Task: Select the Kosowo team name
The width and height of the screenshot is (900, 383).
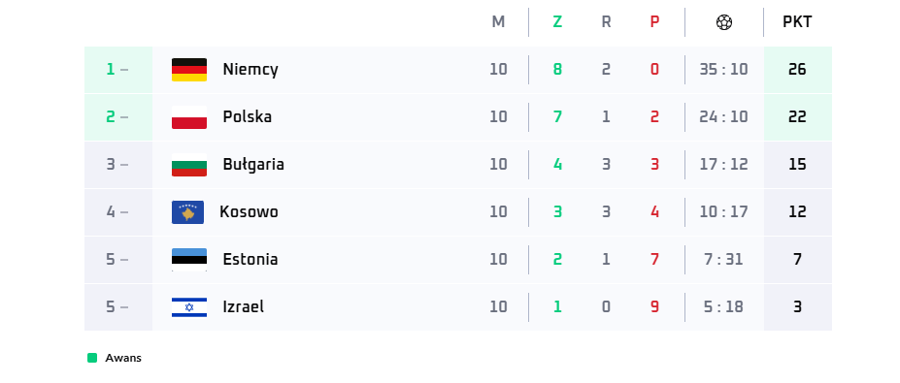Action: (x=249, y=212)
